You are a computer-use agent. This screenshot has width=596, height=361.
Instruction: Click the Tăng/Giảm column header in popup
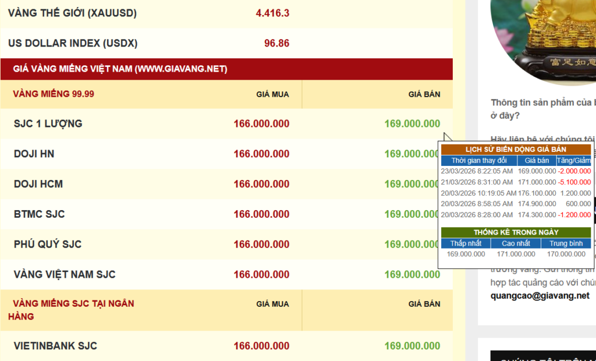coord(573,160)
